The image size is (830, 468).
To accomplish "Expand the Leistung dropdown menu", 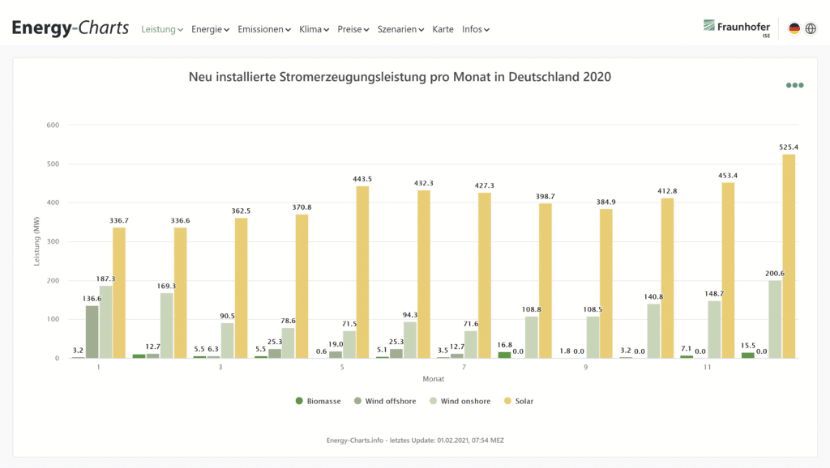I will [x=162, y=29].
